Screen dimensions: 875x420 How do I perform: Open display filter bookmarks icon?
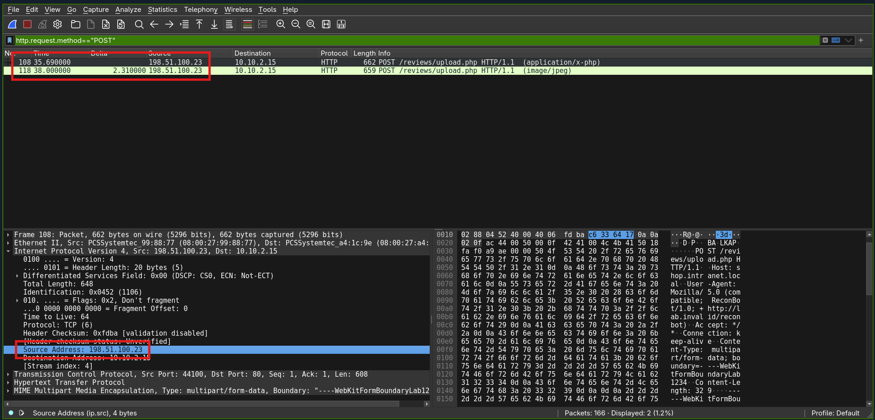click(x=10, y=41)
